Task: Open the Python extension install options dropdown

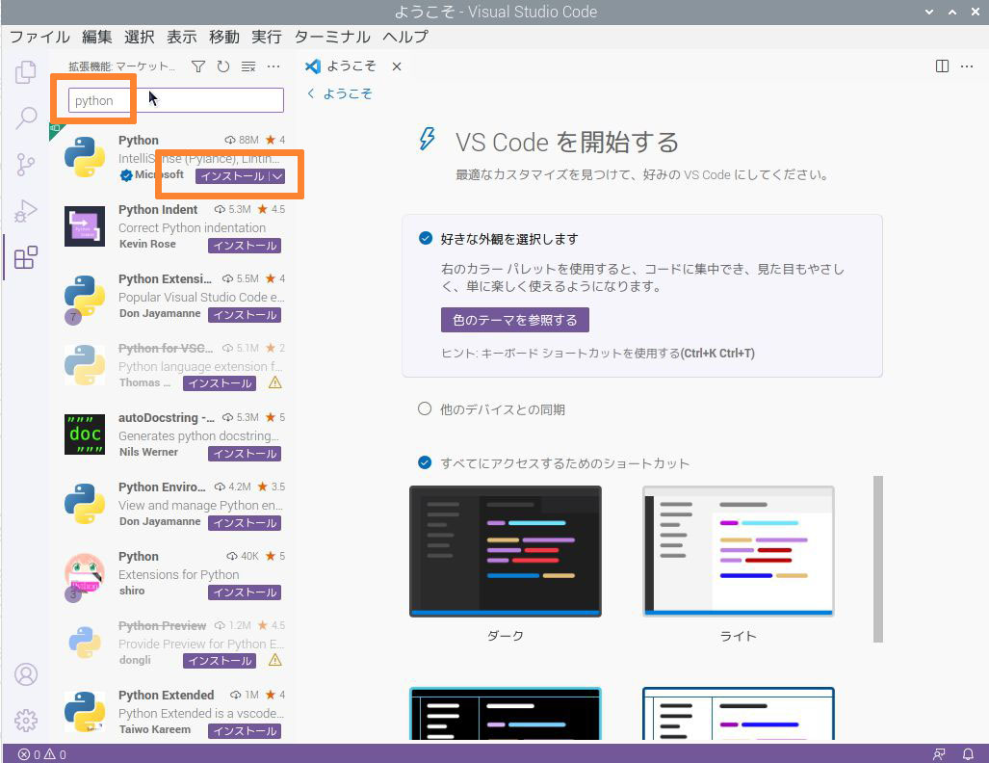Action: pos(274,176)
